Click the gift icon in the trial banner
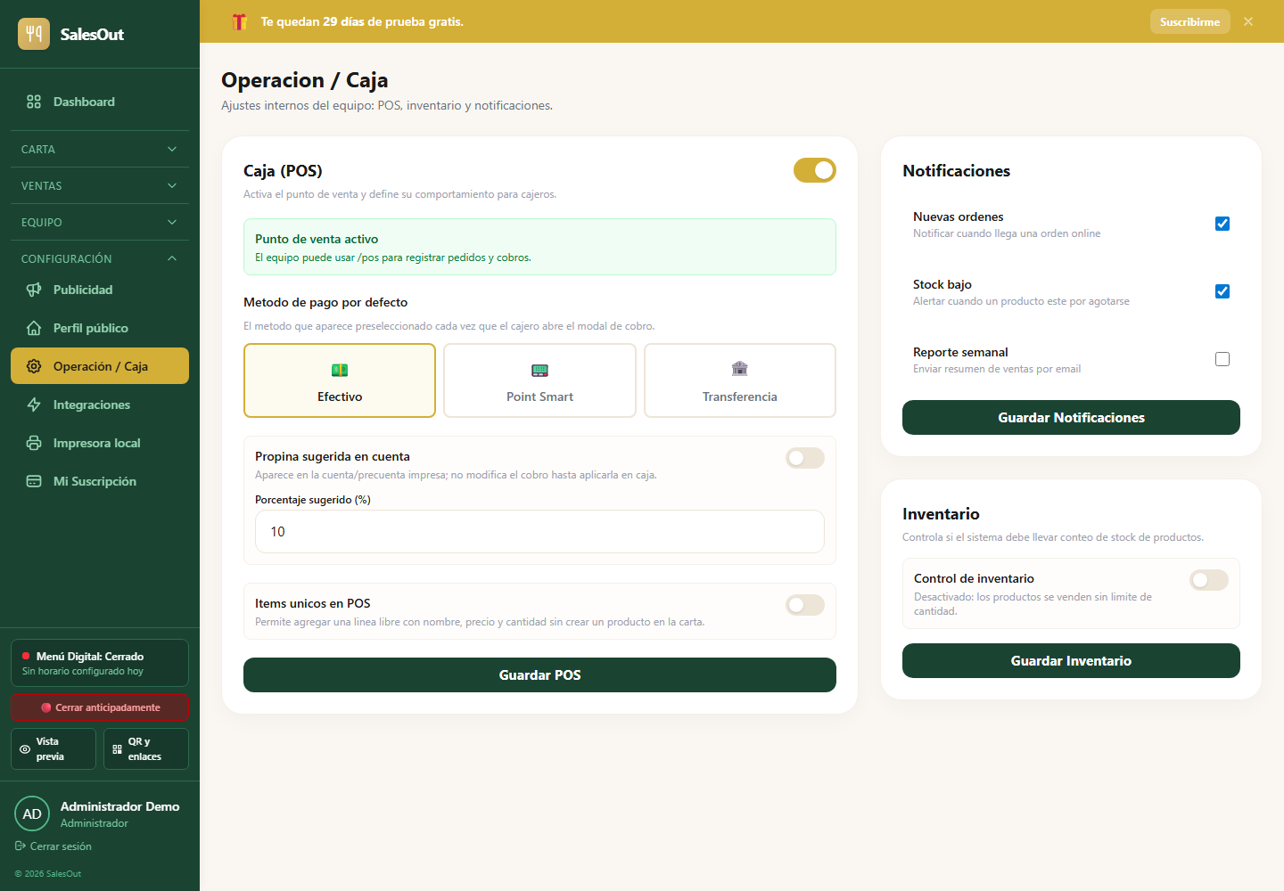 click(239, 21)
